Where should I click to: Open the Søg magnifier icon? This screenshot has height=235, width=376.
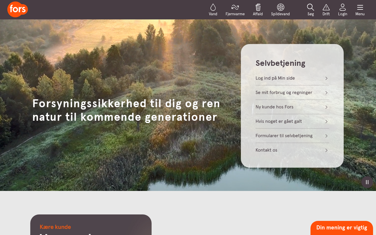pos(310,7)
